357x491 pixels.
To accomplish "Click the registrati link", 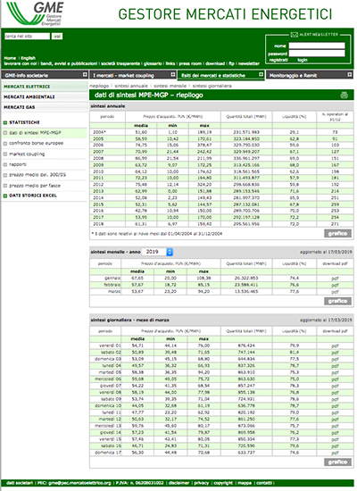I will point(278,60).
